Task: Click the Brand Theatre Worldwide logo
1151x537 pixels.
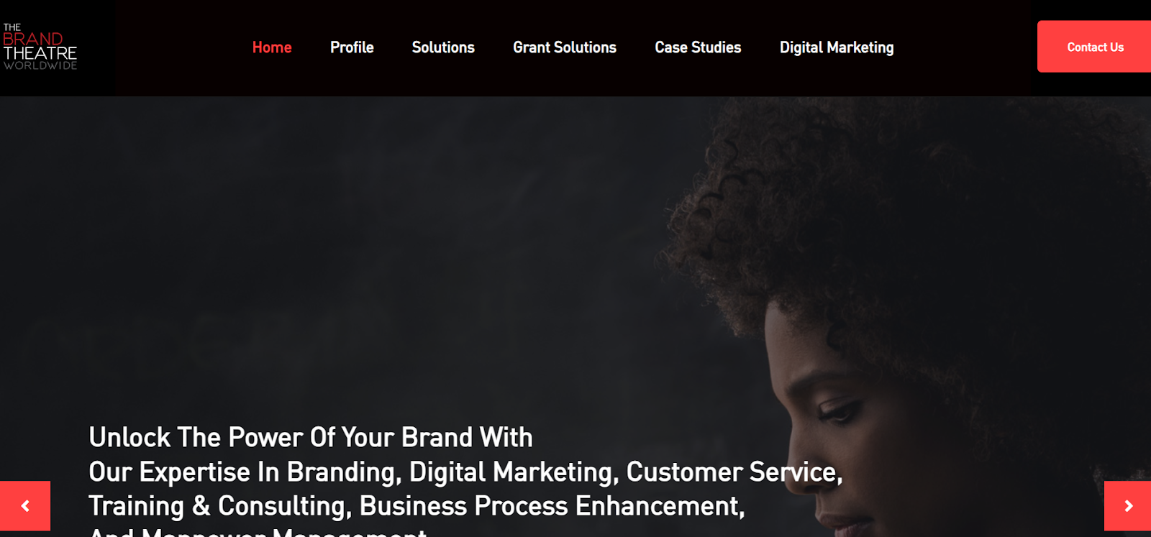Action: tap(40, 47)
